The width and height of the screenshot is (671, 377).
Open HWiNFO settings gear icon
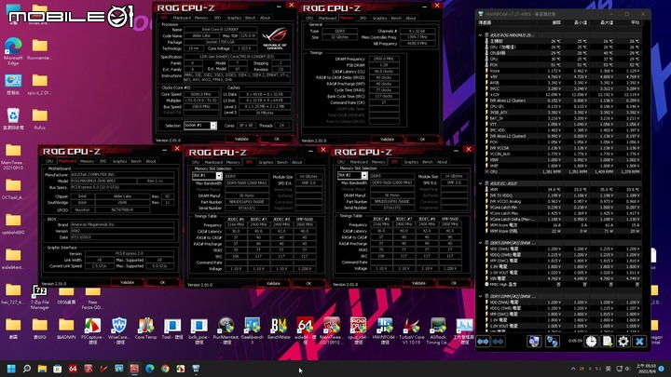point(623,341)
